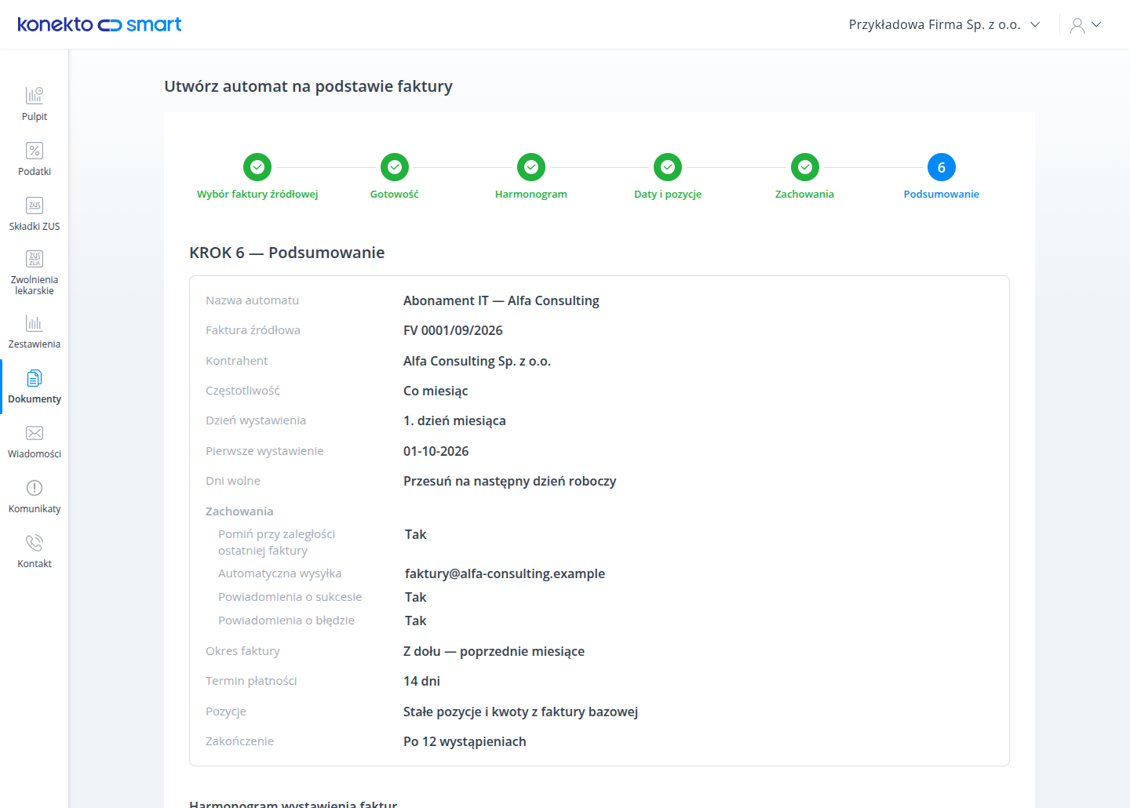1130x808 pixels.
Task: Click the Podsumowanie step label
Action: click(x=942, y=194)
